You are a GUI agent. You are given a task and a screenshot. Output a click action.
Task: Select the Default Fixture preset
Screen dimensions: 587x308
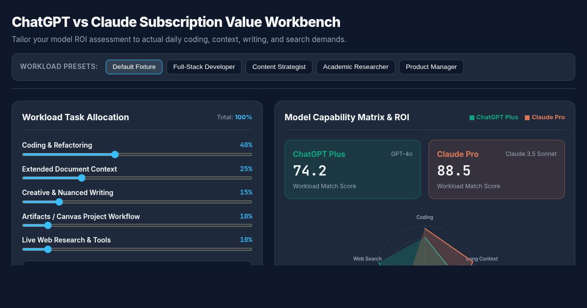coord(134,67)
